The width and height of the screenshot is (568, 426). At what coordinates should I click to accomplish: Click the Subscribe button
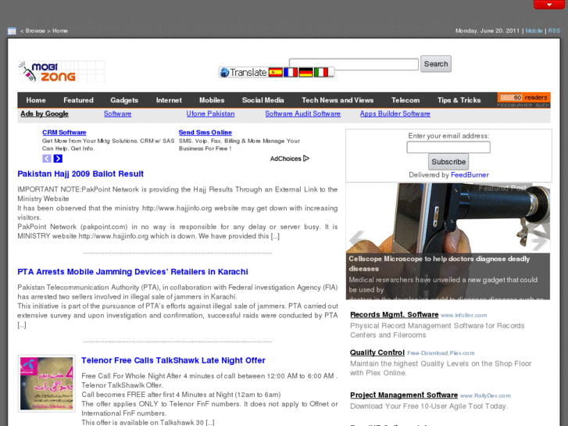tap(448, 162)
